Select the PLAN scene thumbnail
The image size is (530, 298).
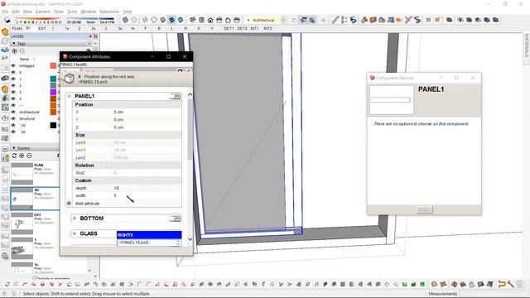pyautogui.click(x=22, y=174)
